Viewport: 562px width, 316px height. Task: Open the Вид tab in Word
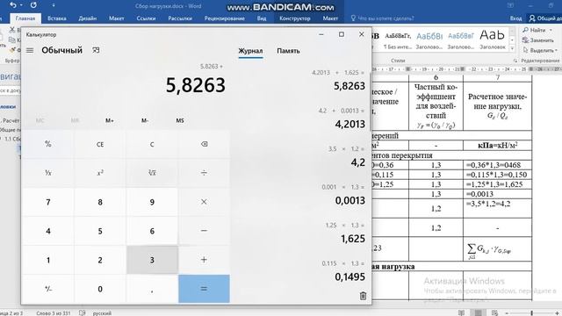point(262,18)
